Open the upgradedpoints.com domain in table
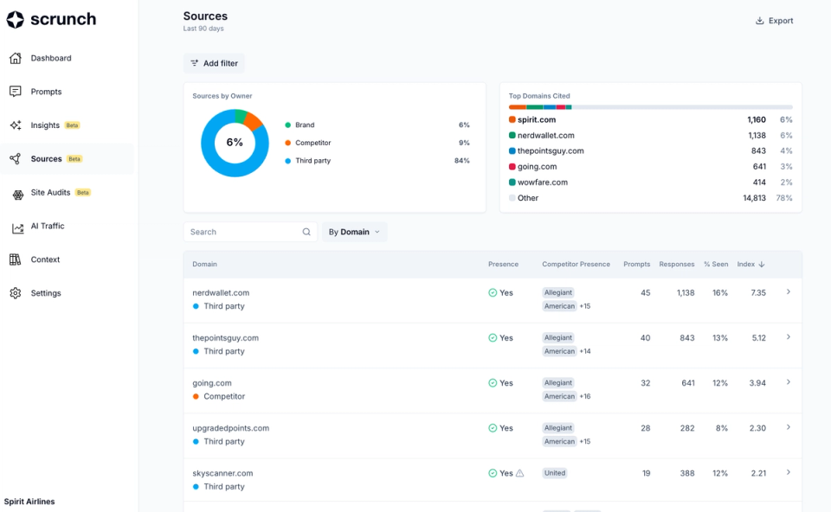Screen dimensions: 831x512 [230, 428]
